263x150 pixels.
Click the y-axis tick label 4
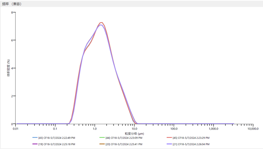(12, 68)
